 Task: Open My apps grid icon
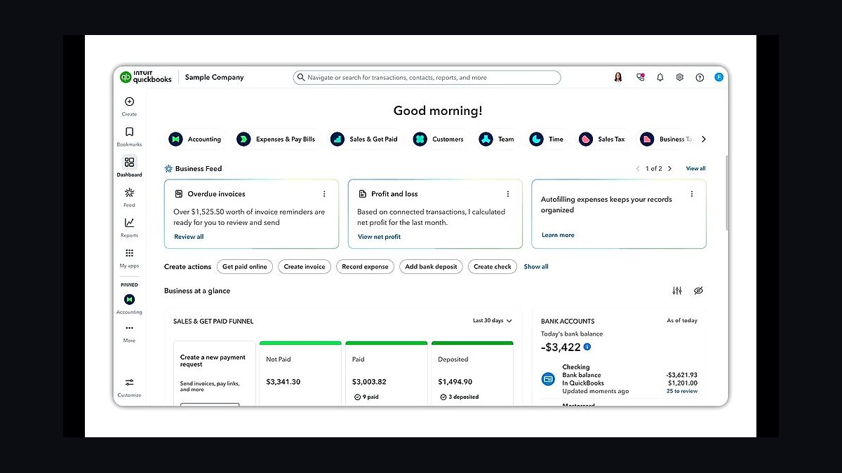click(x=129, y=253)
